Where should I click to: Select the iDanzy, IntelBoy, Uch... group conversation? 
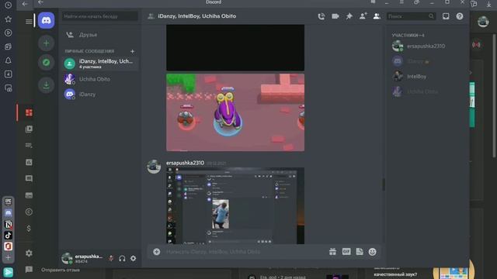(x=100, y=64)
